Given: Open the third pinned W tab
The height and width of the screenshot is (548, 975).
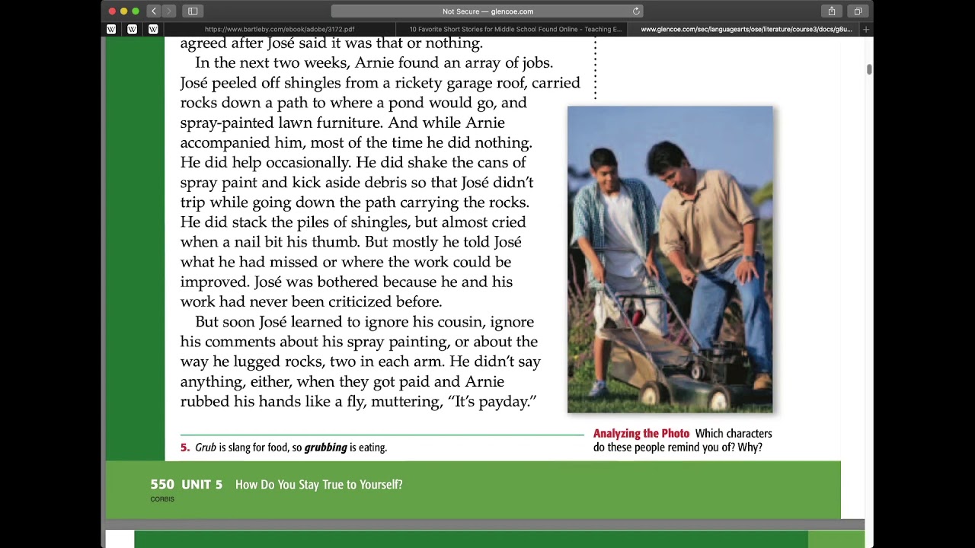Looking at the screenshot, I should coord(153,30).
